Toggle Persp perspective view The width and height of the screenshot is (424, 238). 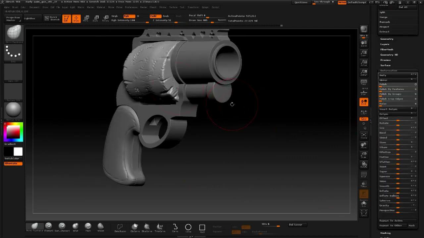(364, 82)
